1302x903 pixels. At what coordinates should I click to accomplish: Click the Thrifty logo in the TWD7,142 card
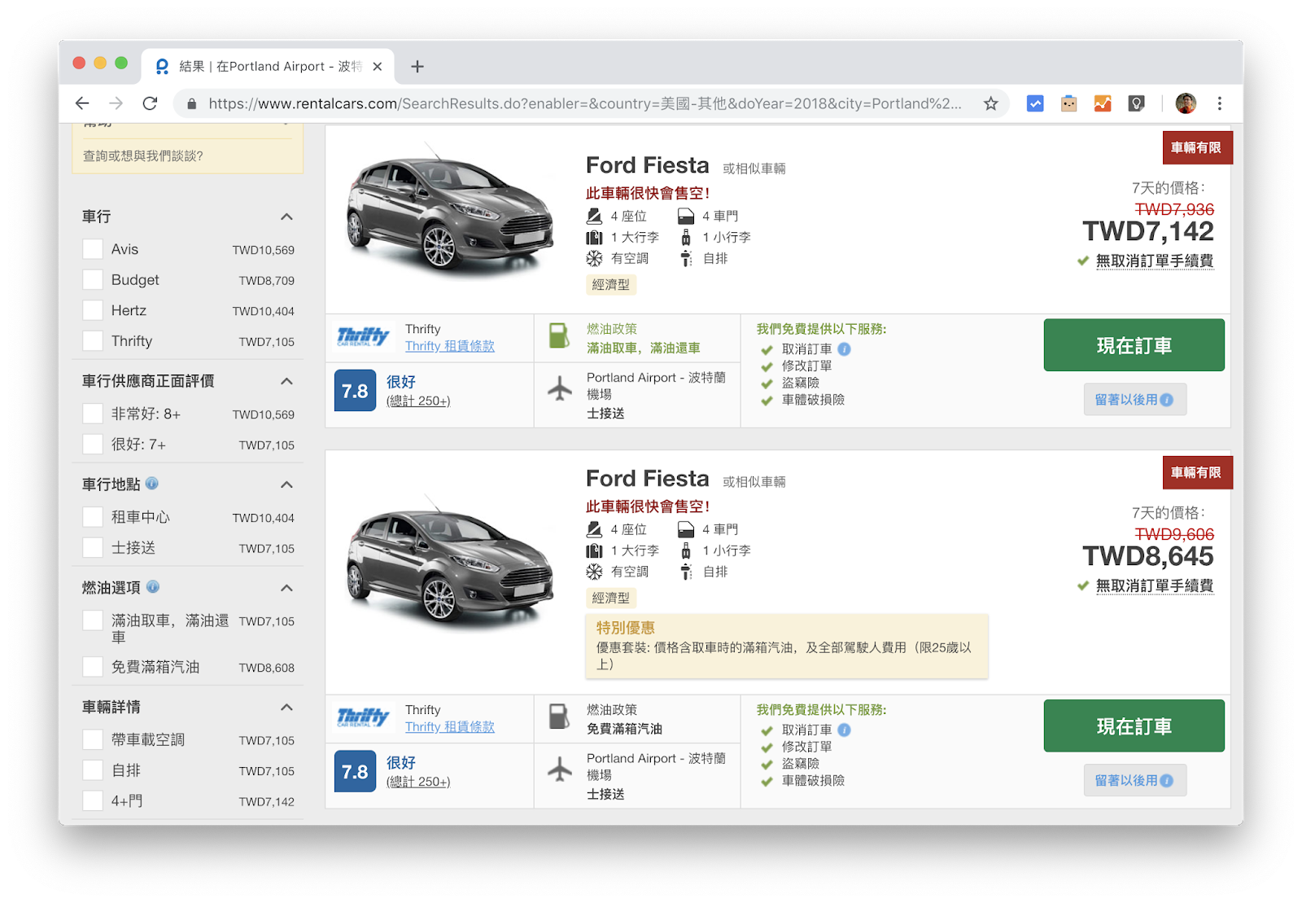[363, 336]
